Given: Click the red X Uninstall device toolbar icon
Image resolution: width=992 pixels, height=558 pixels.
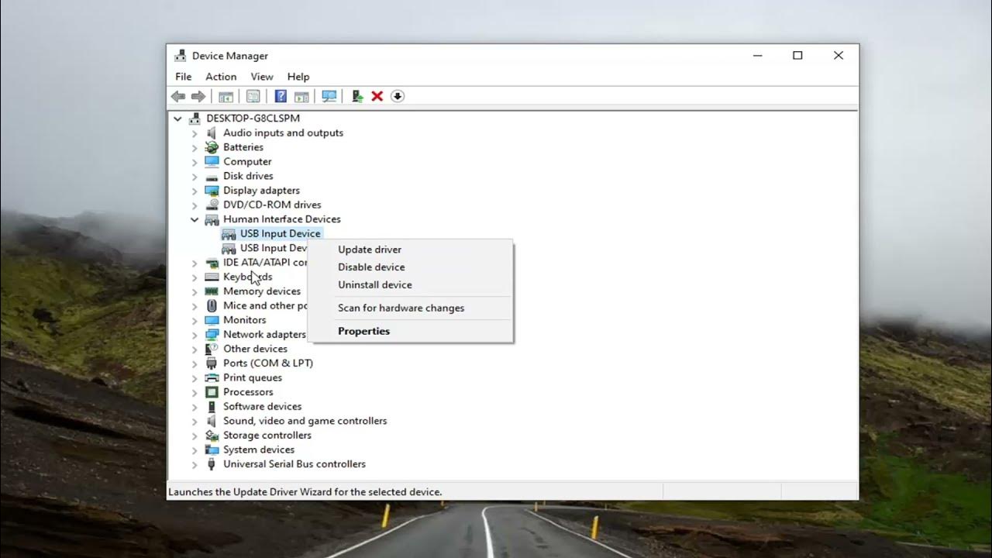Looking at the screenshot, I should [x=377, y=96].
